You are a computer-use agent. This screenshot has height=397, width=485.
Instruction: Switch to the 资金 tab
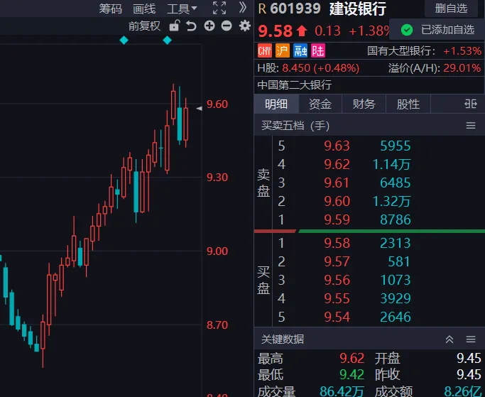tap(320, 104)
